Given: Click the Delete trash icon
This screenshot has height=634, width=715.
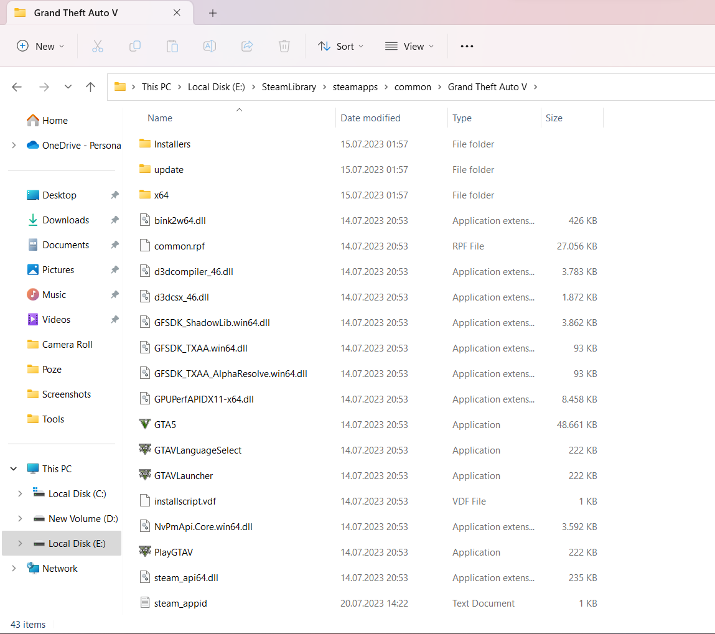Looking at the screenshot, I should 284,46.
